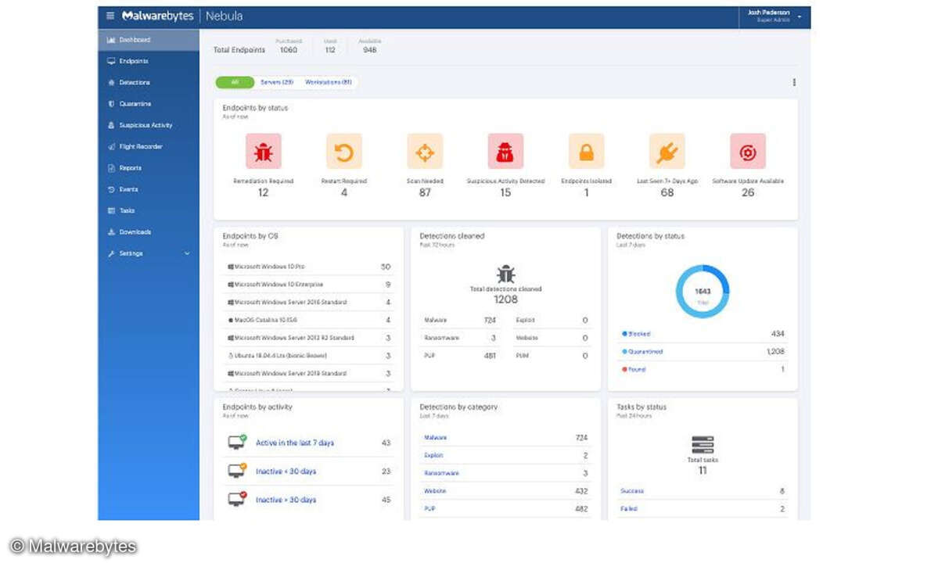Open the Inactive > 30 days link

tap(286, 500)
